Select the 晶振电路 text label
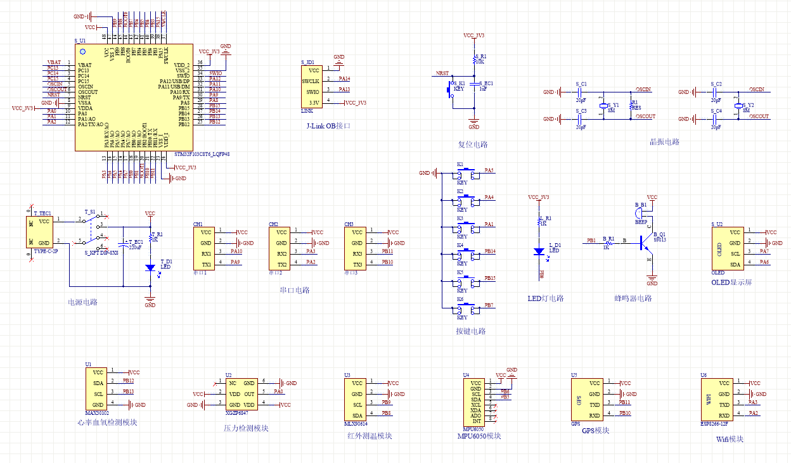Screen dimensions: 791x463 [x=664, y=143]
